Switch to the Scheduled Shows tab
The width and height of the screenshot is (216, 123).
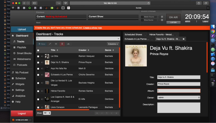[x=133, y=34]
